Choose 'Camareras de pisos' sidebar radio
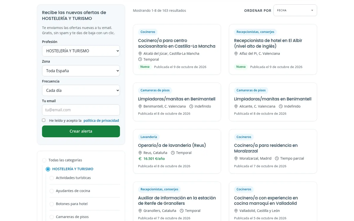This screenshot has width=354, height=221. coord(52,217)
